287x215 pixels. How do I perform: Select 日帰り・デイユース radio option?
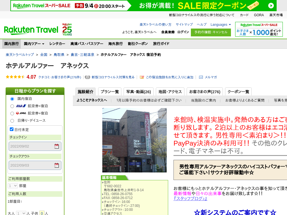click(12, 121)
